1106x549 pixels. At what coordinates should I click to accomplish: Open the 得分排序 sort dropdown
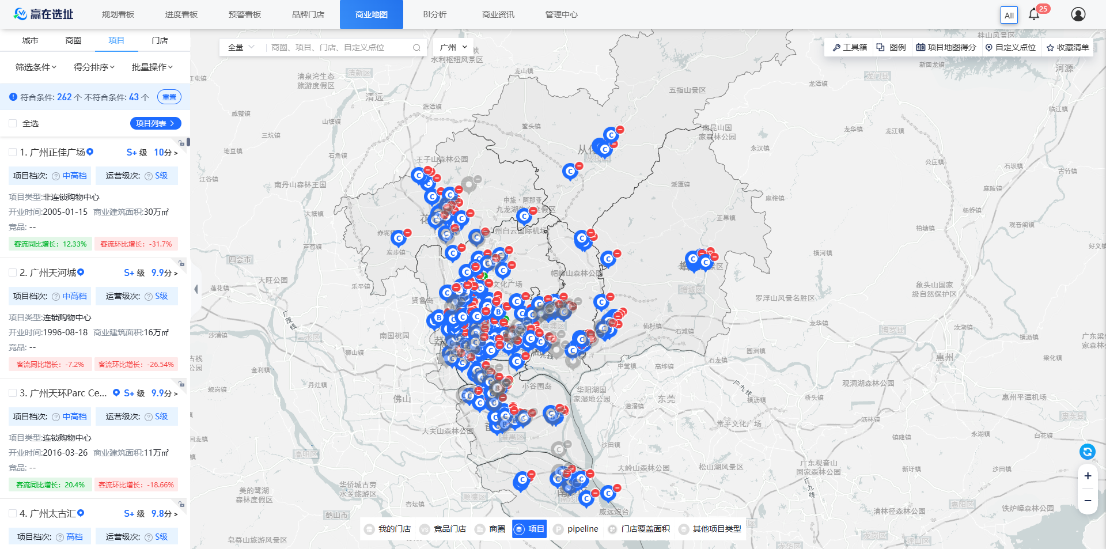pos(94,67)
